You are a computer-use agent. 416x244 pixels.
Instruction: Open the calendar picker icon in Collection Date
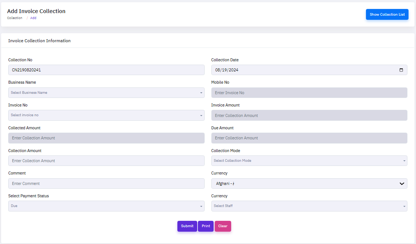coord(401,70)
